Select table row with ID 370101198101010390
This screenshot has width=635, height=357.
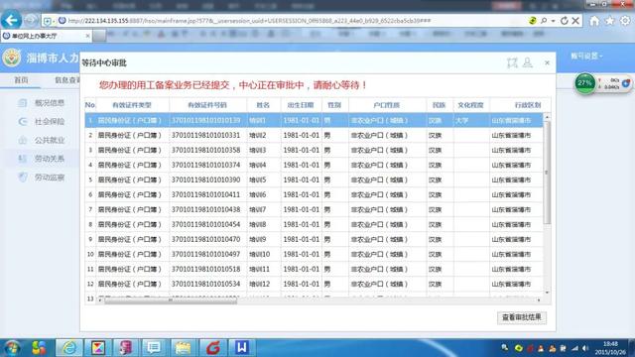(314, 179)
